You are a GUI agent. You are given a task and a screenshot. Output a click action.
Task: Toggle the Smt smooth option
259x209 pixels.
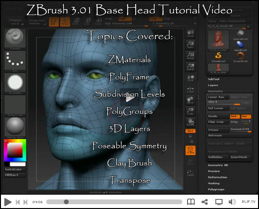[x=235, y=116]
